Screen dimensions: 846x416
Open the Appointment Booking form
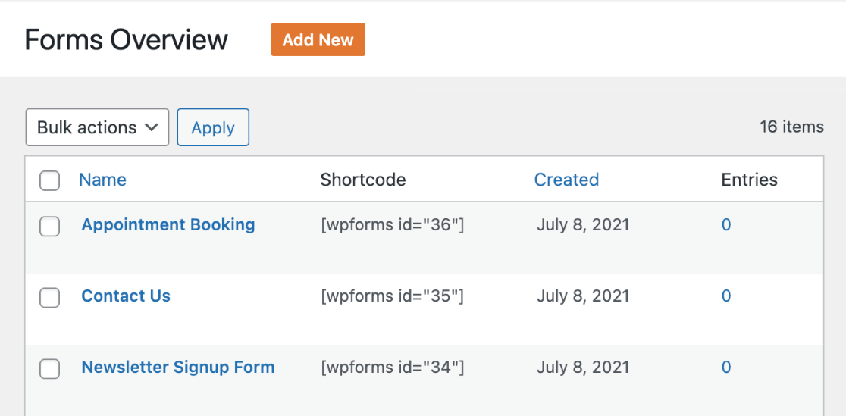pyautogui.click(x=168, y=224)
